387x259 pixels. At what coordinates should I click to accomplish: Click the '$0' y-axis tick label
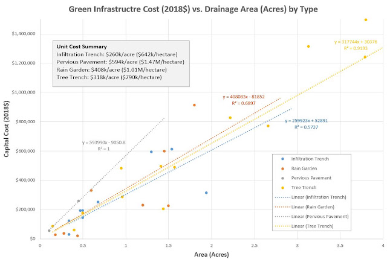point(33,239)
